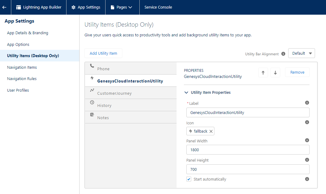This screenshot has width=326, height=194.
Task: Click the Panel Height input field
Action: (248, 169)
